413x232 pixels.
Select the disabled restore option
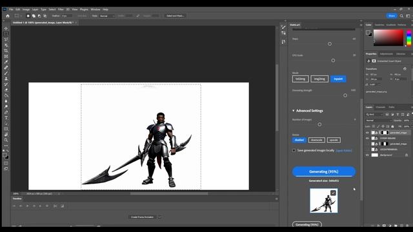[x=299, y=140]
